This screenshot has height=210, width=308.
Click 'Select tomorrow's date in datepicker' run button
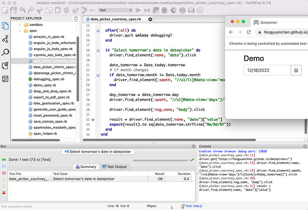point(98,152)
